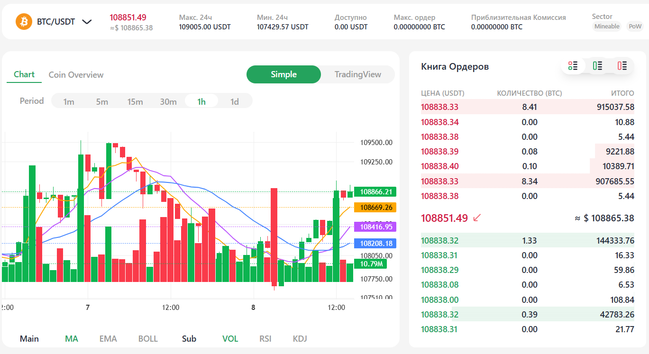Switch to the Chart tab
Image resolution: width=649 pixels, height=354 pixels.
24,74
